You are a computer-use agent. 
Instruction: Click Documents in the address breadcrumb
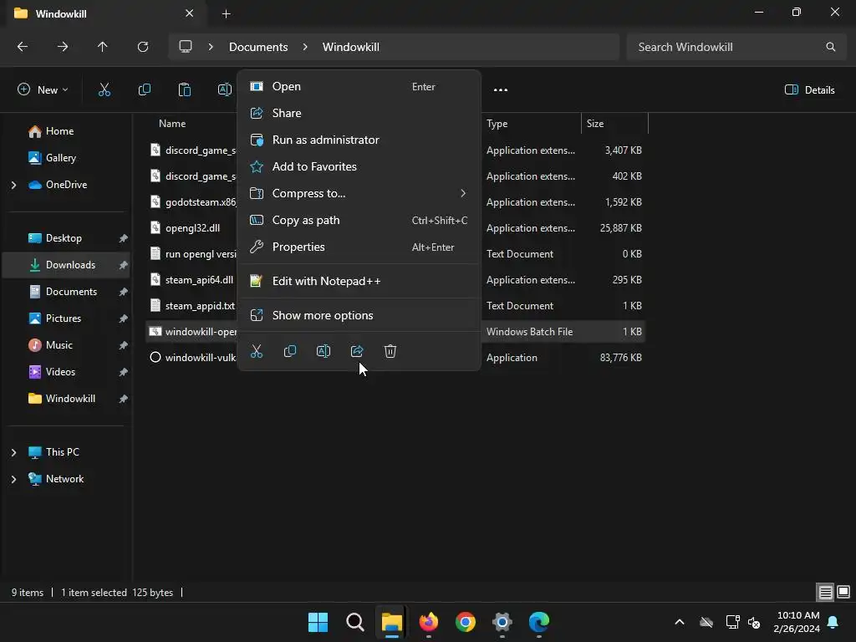(x=258, y=47)
